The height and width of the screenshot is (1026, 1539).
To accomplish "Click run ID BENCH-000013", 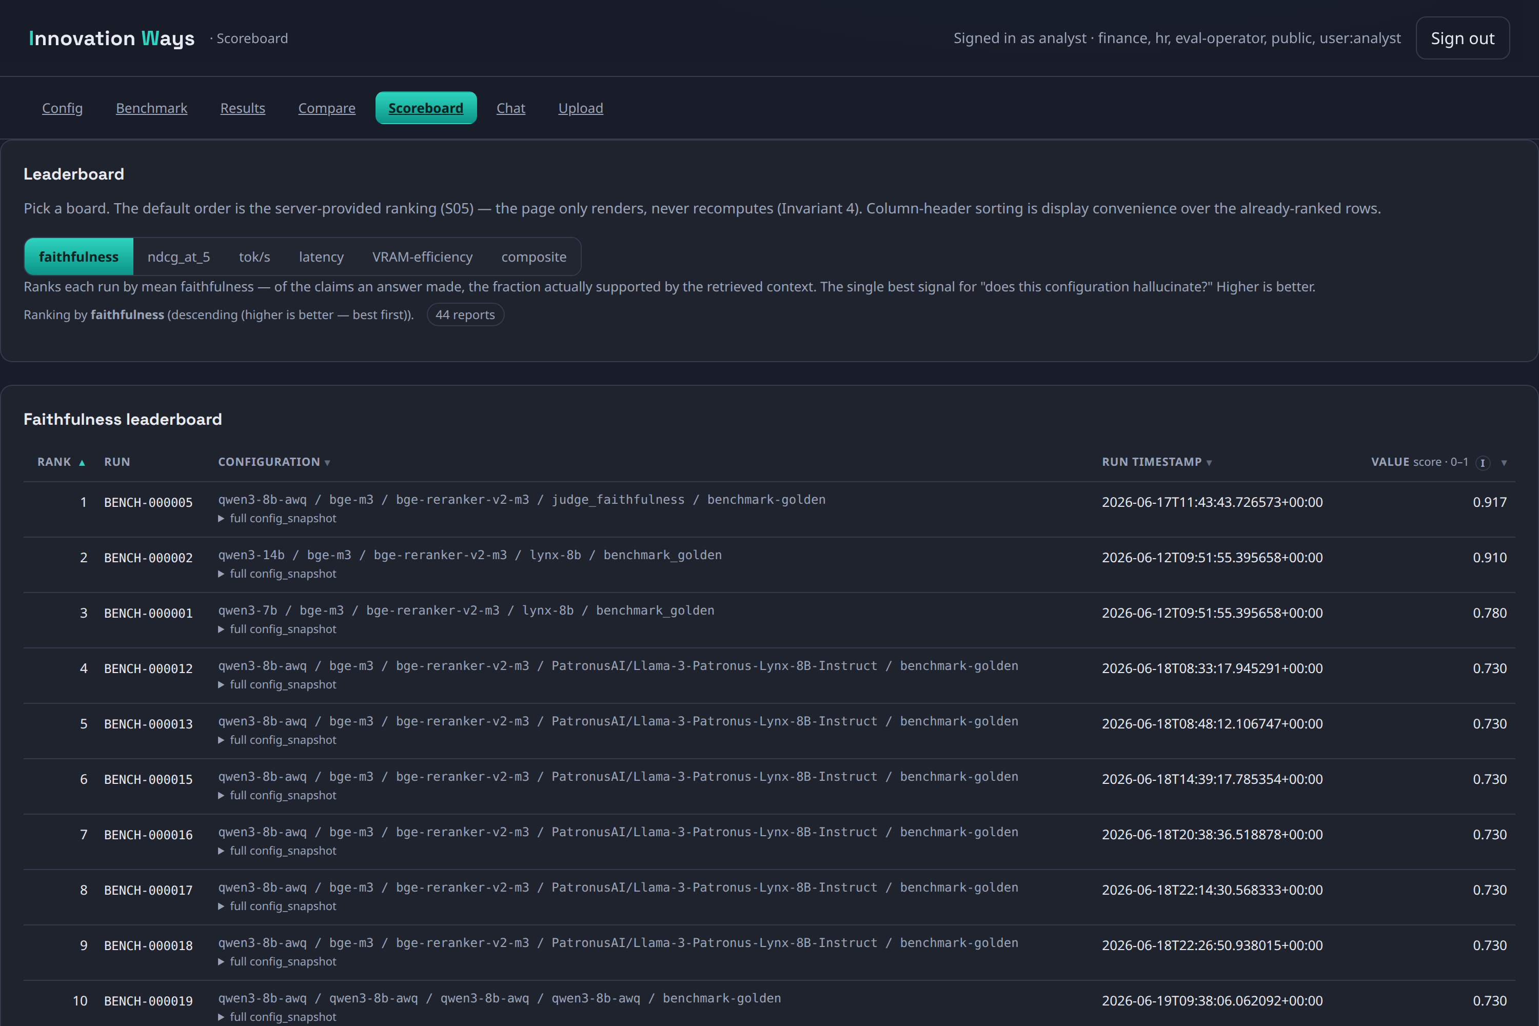I will click(x=149, y=724).
